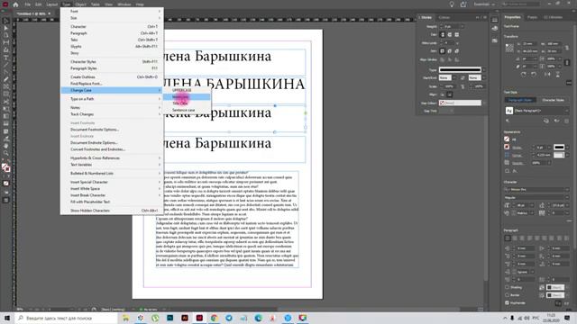Select the Line tool
Screen dimensions: 577x324
(x=6, y=65)
